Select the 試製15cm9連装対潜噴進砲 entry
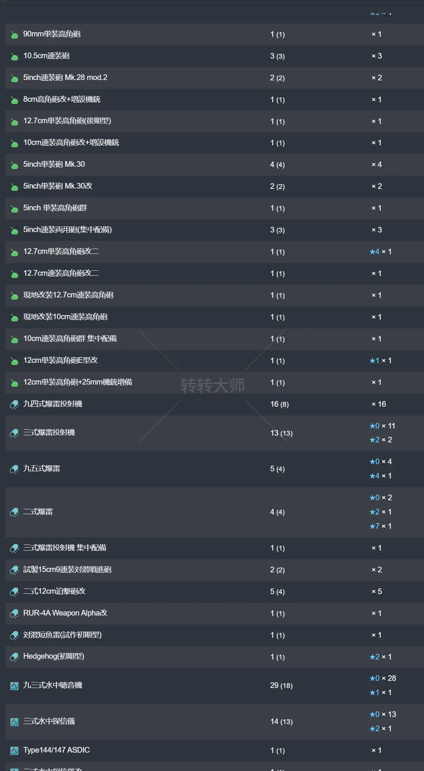Image resolution: width=424 pixels, height=771 pixels. click(67, 570)
